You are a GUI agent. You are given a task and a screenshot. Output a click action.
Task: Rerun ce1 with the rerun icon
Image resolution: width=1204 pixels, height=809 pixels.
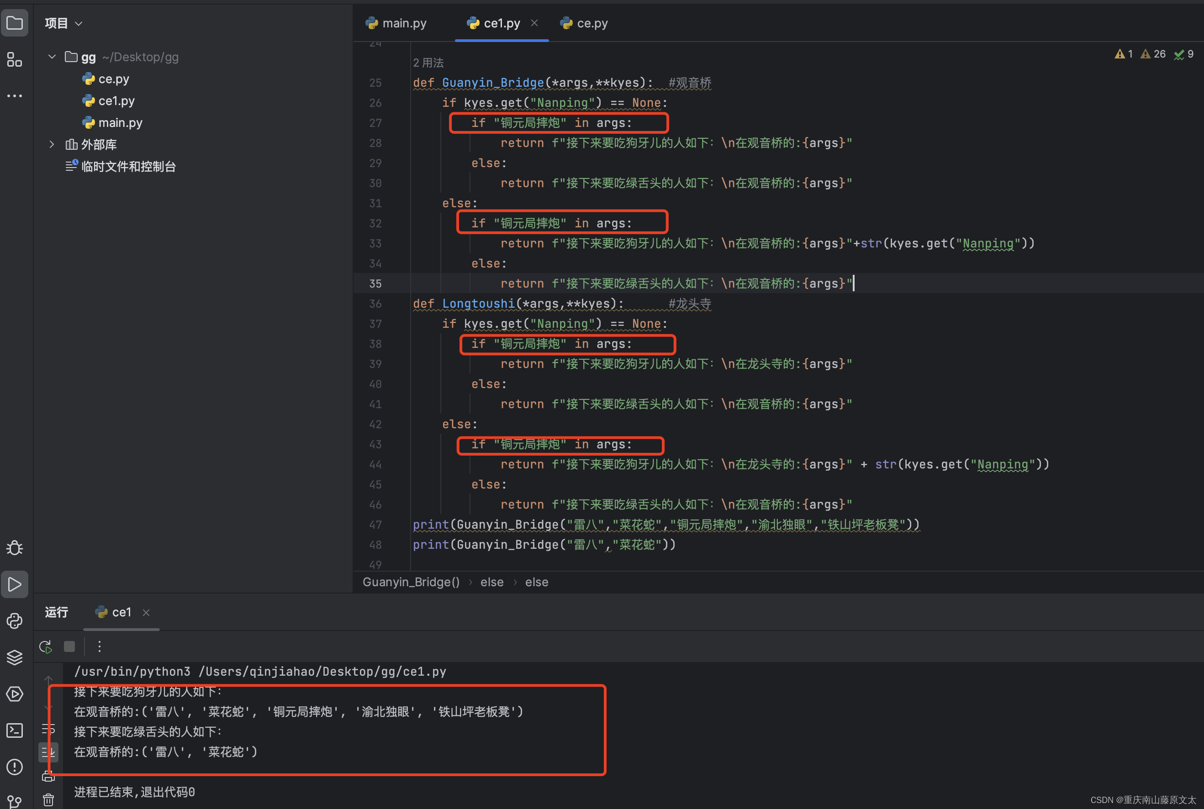(x=45, y=646)
